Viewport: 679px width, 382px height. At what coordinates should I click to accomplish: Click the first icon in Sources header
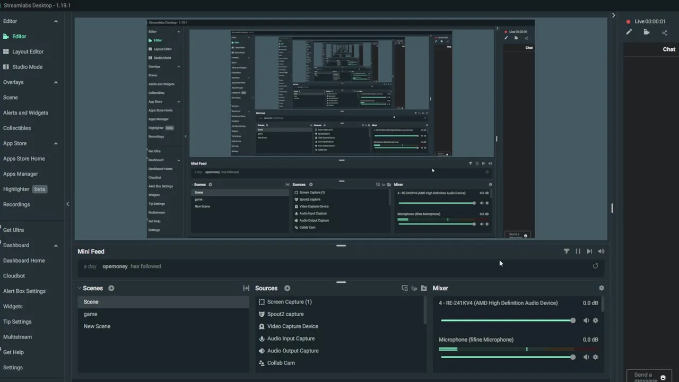click(x=405, y=288)
